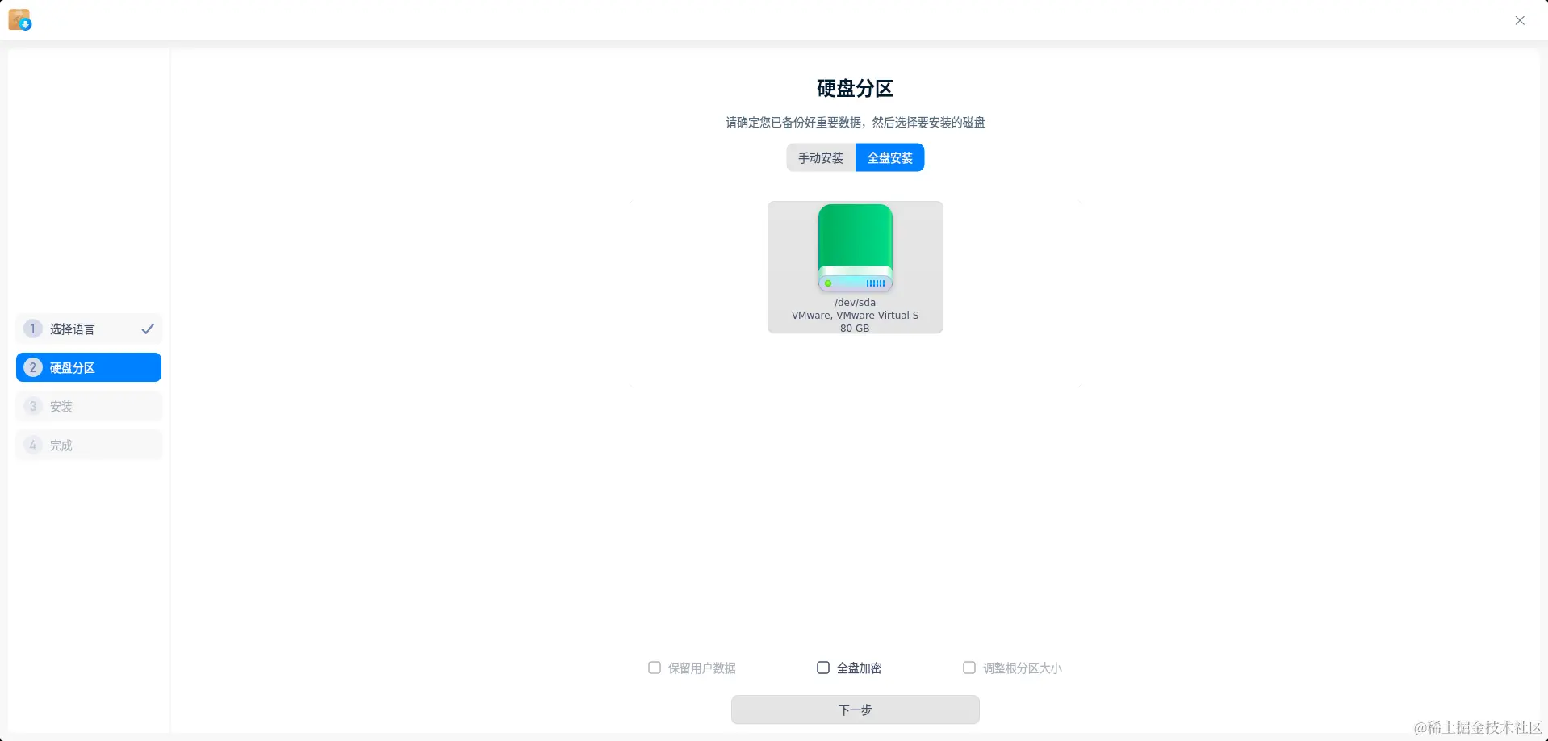1548x741 pixels.
Task: Click the step 3 number circle
Action: 32,406
